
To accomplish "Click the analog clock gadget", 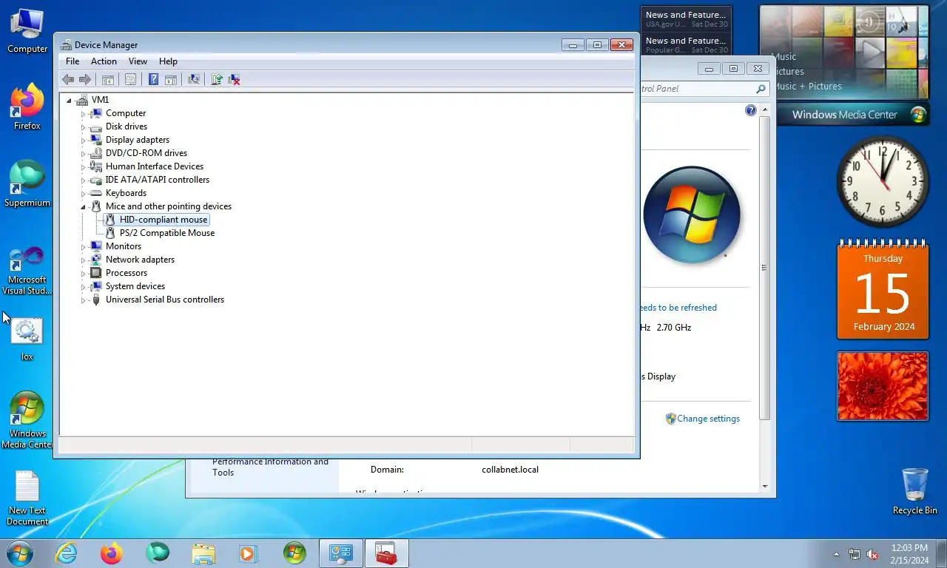I will (883, 181).
